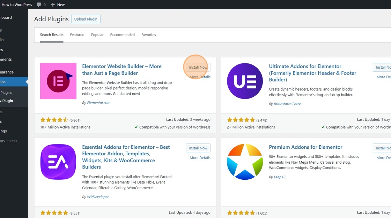This screenshot has width=391, height=218.
Task: Visit the WPDeveloper author link
Action: pos(98,197)
